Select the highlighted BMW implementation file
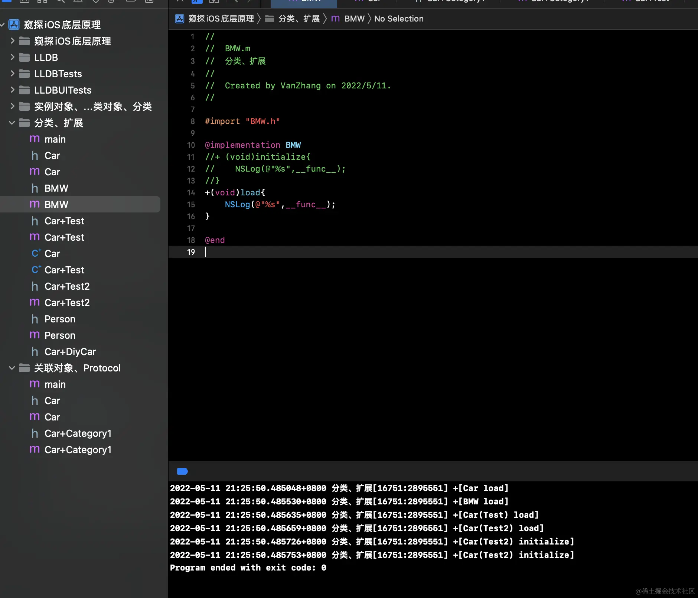698x598 pixels. click(80, 204)
